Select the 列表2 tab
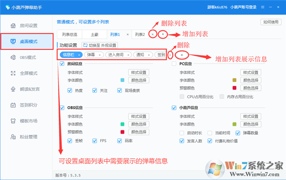This screenshot has width=286, height=180. point(140,34)
